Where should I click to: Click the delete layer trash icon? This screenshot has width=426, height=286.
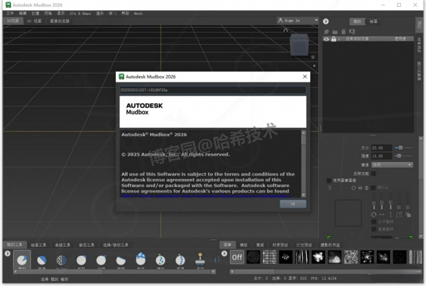(x=344, y=32)
